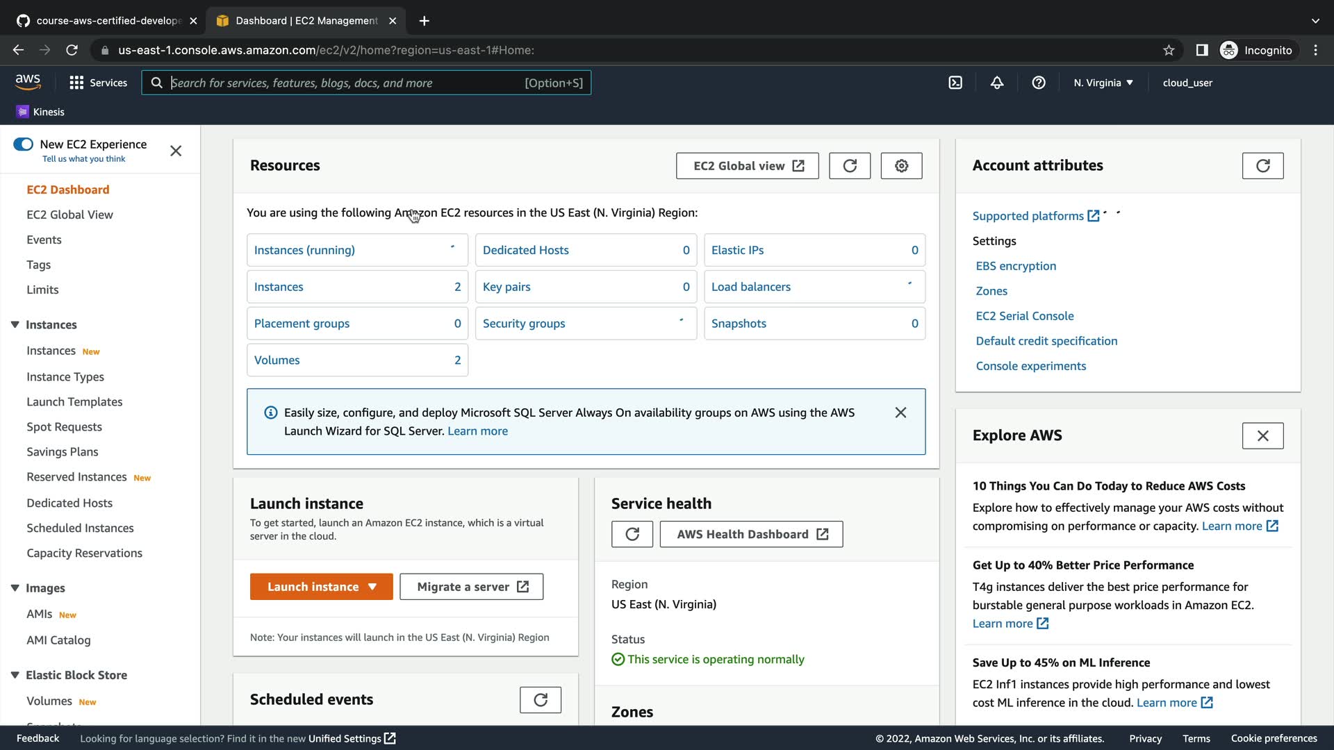
Task: Collapse the Elastic Block Store section
Action: (x=15, y=675)
